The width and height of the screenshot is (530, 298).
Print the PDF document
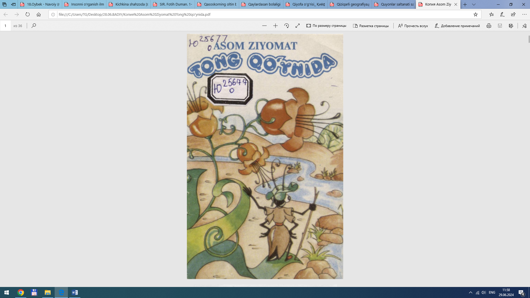489,26
